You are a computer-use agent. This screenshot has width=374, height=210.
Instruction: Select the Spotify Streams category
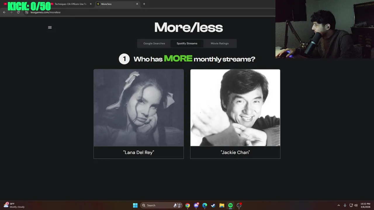(187, 43)
